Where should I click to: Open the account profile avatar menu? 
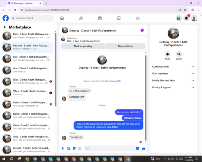click(194, 18)
